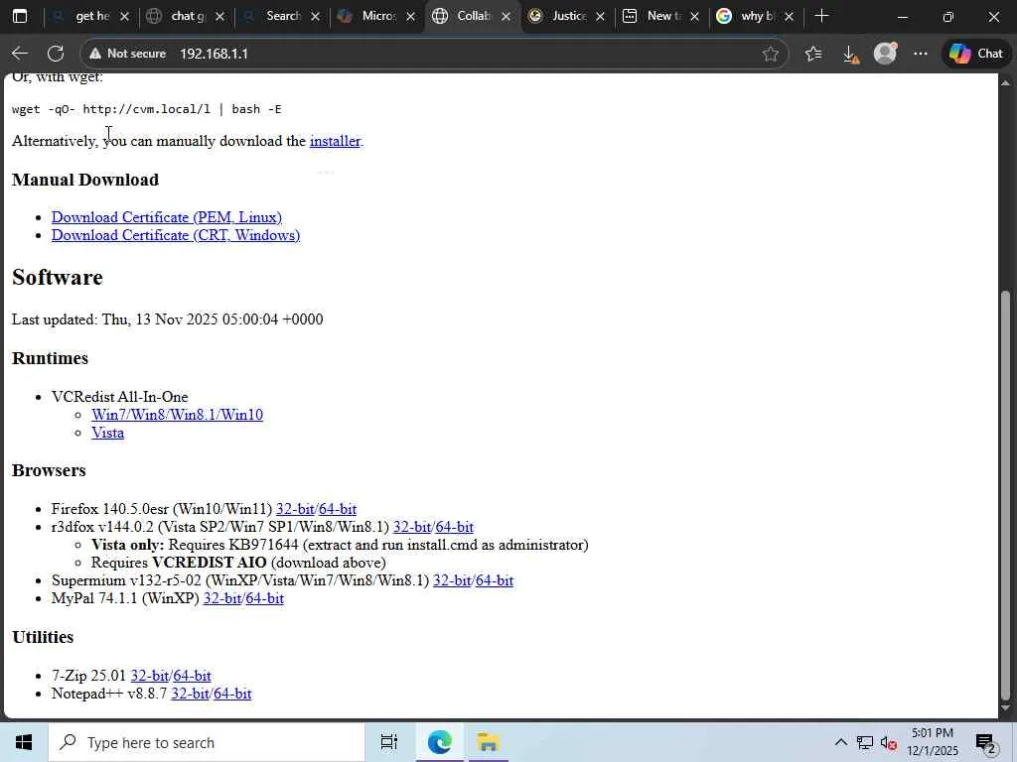Download r3dfox v144.0.2 64-bit

pyautogui.click(x=455, y=527)
